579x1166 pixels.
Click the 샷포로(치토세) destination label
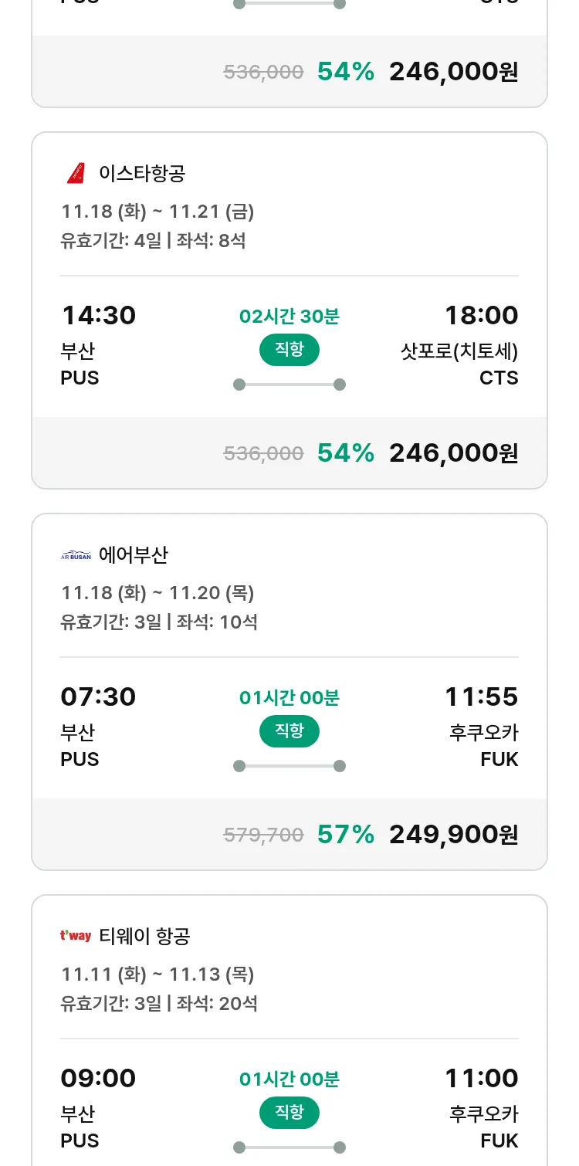[x=459, y=351]
